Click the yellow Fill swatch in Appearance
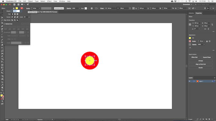 pyautogui.click(x=190, y=38)
